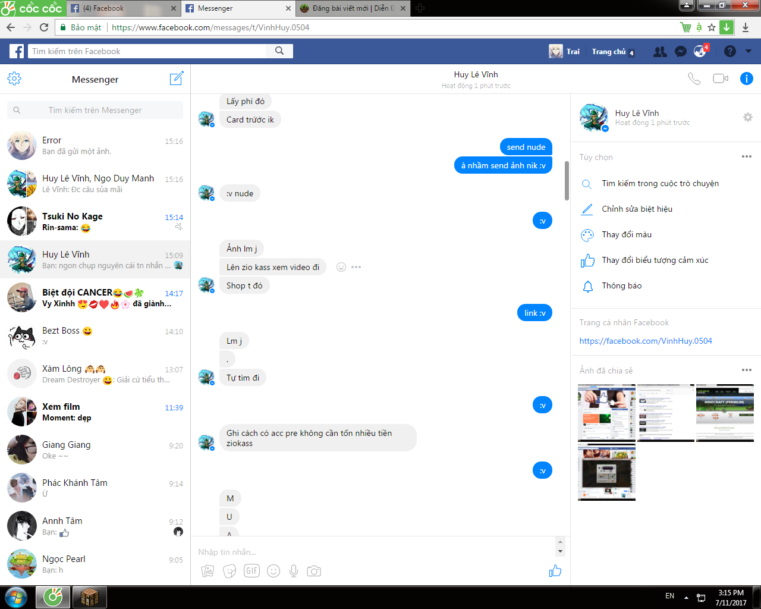This screenshot has width=761, height=609.
Task: Open the first shared photo thumbnail
Action: coord(606,413)
